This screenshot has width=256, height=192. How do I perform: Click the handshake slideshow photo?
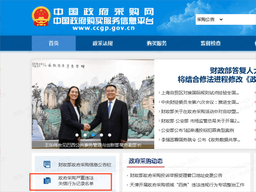(x=93, y=104)
